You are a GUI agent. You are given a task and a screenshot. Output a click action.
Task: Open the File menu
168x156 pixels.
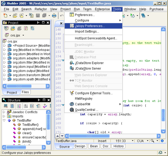point(6,9)
